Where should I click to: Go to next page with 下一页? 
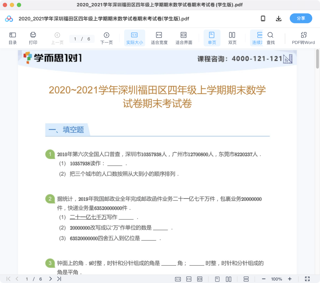coord(106,38)
